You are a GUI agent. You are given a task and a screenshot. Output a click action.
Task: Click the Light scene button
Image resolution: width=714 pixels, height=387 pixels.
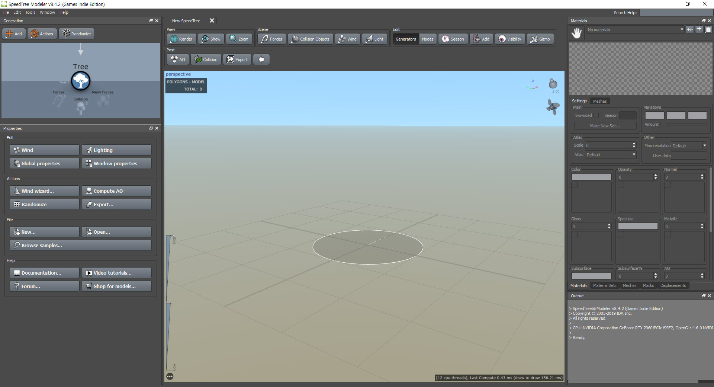pos(375,39)
